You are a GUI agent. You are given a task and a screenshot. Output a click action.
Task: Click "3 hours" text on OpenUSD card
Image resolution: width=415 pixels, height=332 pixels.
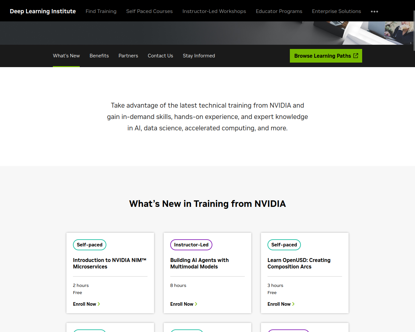pyautogui.click(x=275, y=285)
